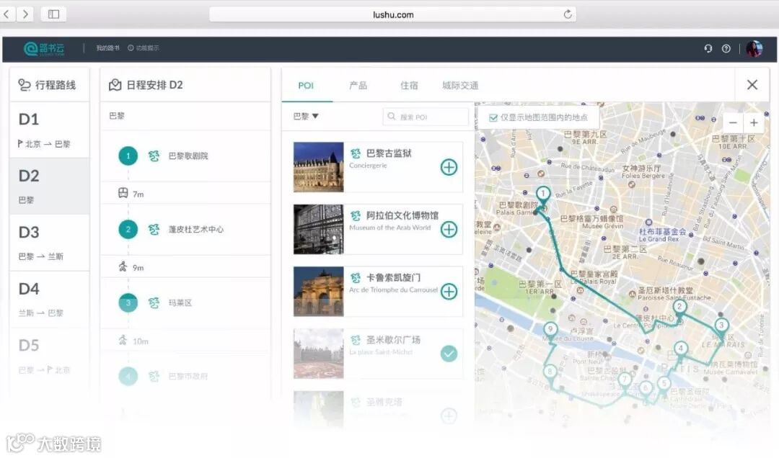Viewport: 779px width, 458px height.
Task: Open the 巴黎古监狱 thumbnail
Action: (x=319, y=167)
